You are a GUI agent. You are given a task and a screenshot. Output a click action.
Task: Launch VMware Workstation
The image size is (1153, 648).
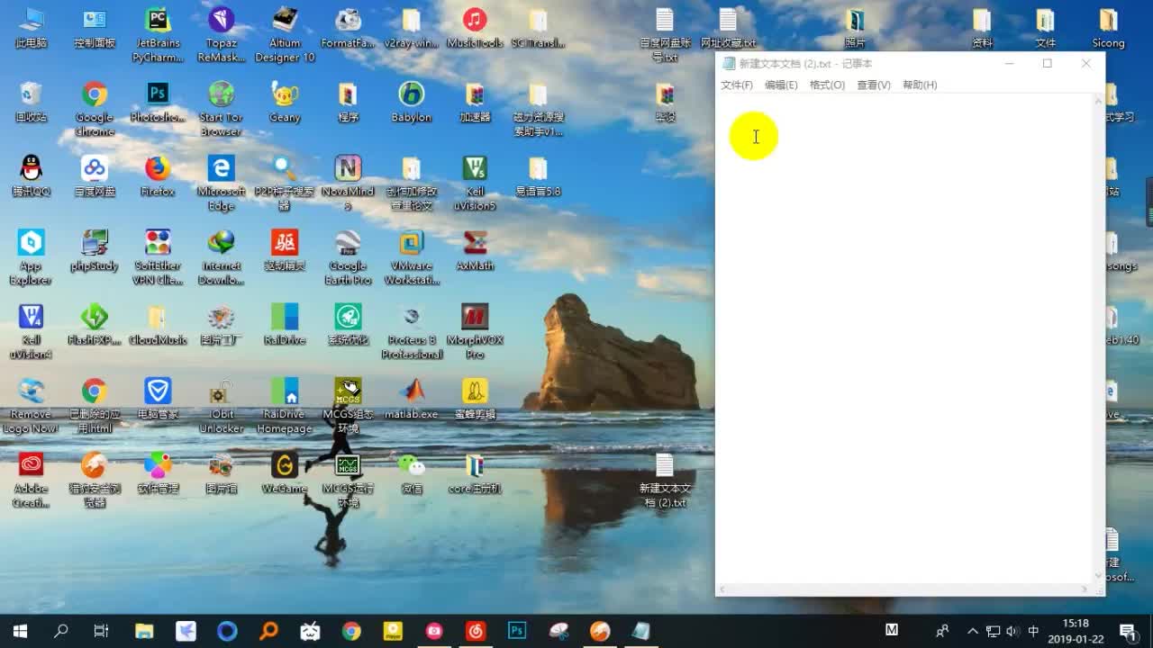[412, 243]
